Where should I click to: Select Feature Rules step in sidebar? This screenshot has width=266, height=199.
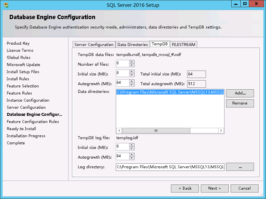pos(19,93)
